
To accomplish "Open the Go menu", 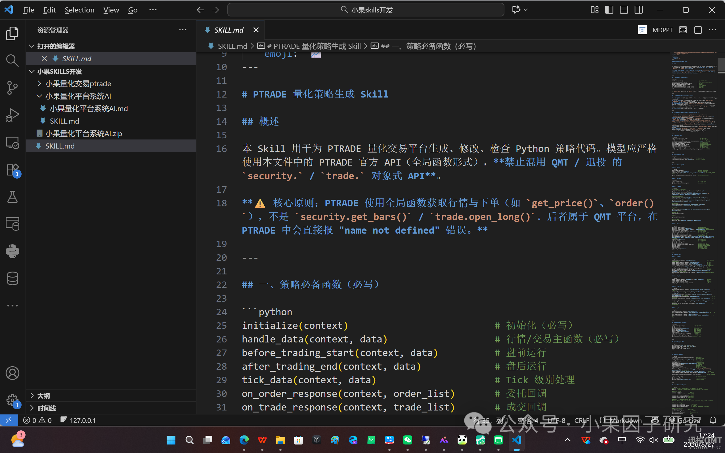I will click(x=133, y=10).
